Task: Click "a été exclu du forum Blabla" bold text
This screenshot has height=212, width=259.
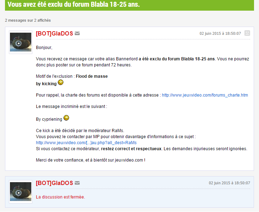Action: pos(177,59)
